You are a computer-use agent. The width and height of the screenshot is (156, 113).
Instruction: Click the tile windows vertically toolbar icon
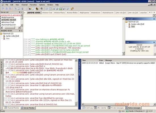tap(18, 9)
